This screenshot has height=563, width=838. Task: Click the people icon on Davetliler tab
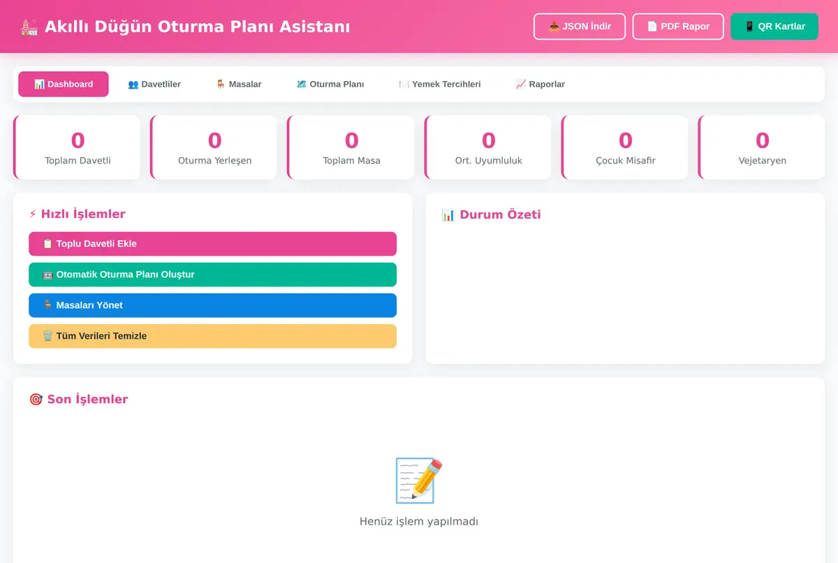pos(133,84)
